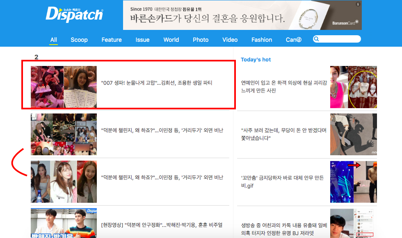Click the Dispatch logo
402x238 pixels.
click(74, 14)
